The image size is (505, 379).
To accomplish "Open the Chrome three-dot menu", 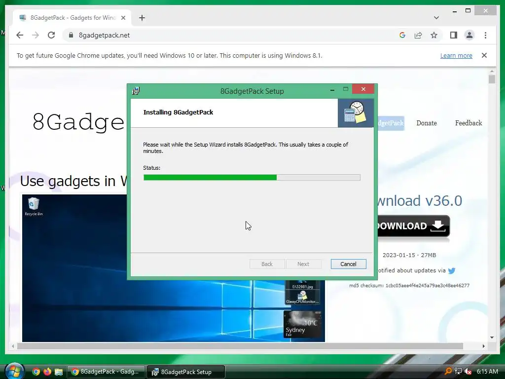I will point(485,35).
